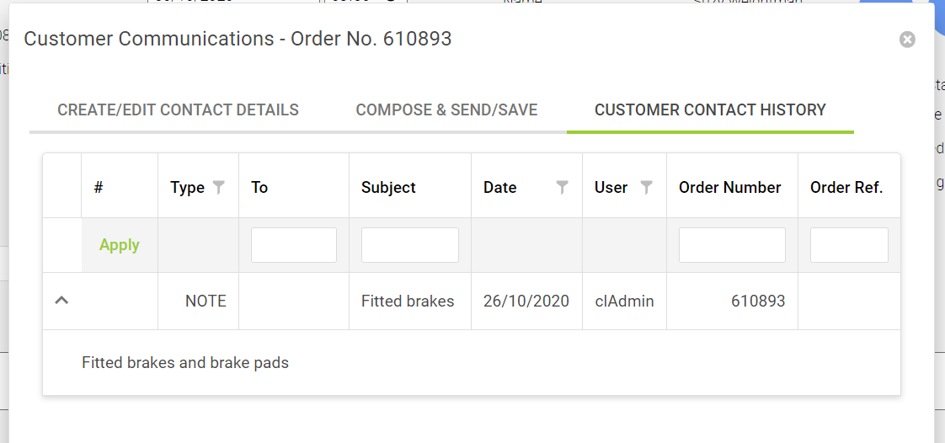
Task: Click the Type column filter icon
Action: [x=219, y=188]
